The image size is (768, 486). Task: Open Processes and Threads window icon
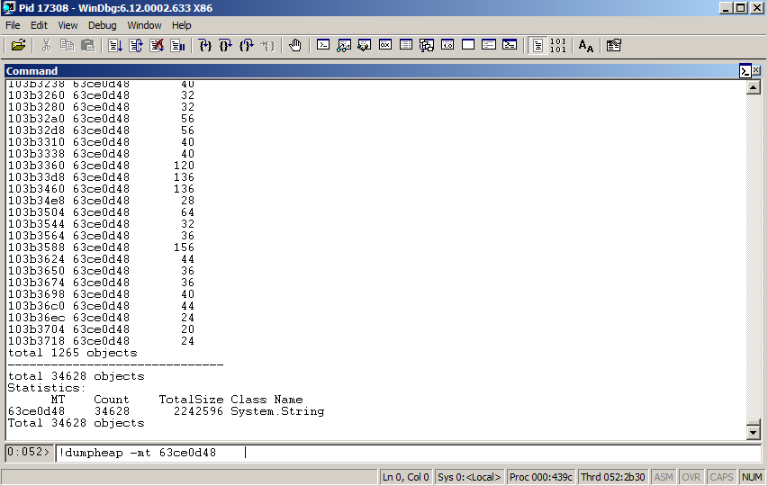pos(489,45)
